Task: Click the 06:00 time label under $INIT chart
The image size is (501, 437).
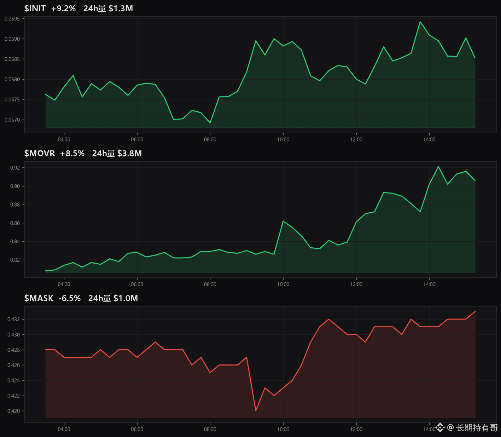Action: [x=137, y=139]
